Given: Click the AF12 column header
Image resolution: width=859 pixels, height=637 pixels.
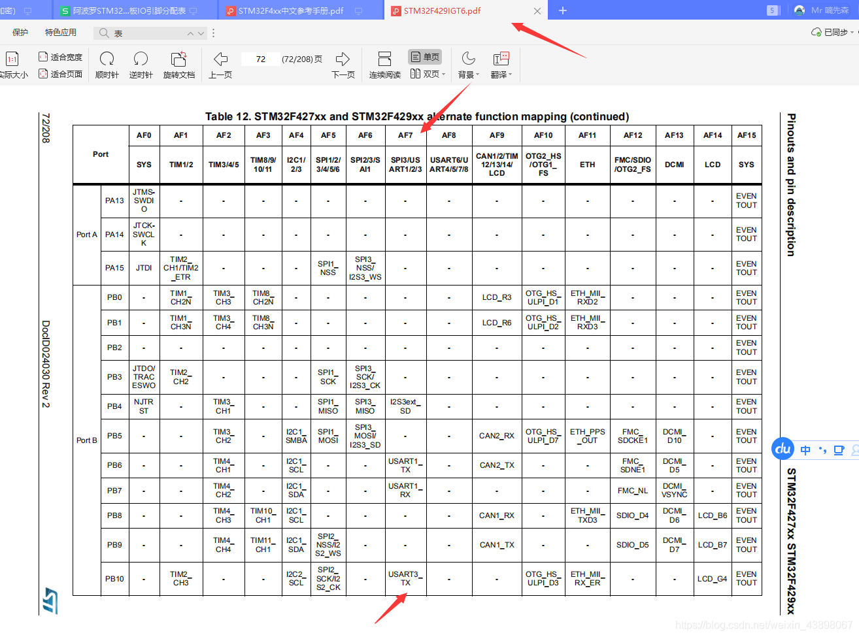Looking at the screenshot, I should click(632, 135).
